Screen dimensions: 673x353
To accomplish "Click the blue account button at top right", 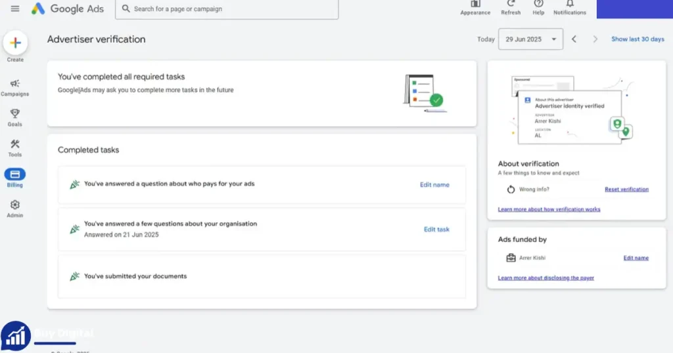I will click(635, 9).
